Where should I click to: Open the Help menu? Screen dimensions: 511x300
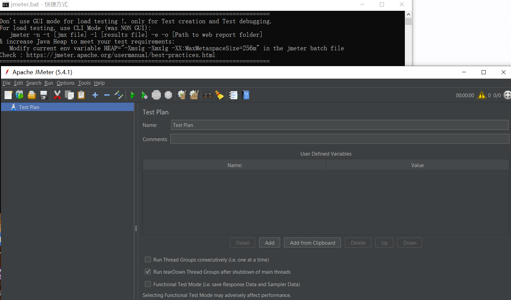[99, 83]
